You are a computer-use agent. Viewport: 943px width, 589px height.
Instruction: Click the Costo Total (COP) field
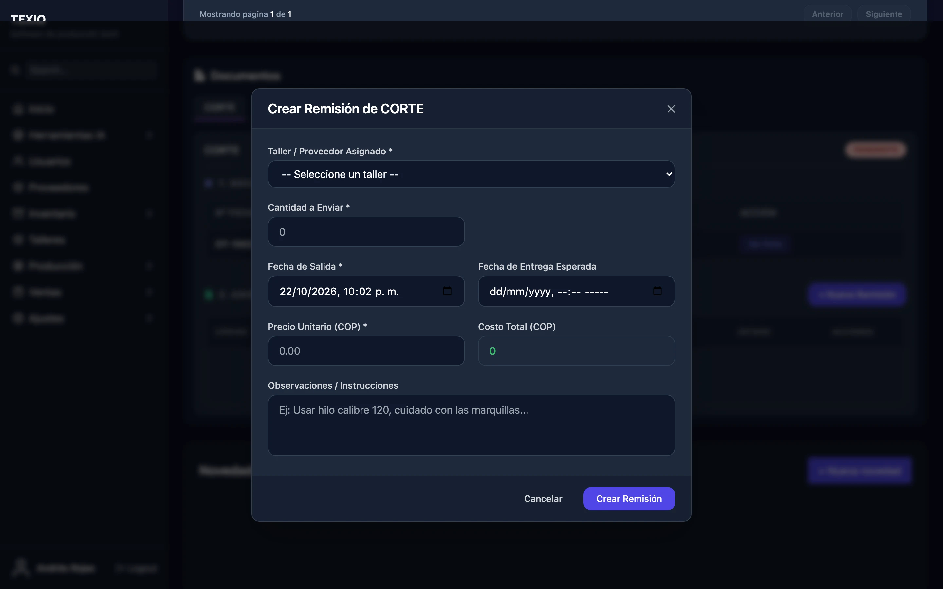pos(576,351)
